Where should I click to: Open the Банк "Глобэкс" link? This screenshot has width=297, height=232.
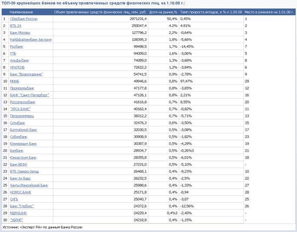(22, 206)
